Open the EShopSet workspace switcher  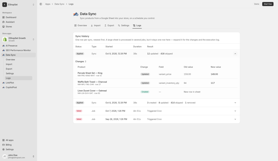click(18, 5)
